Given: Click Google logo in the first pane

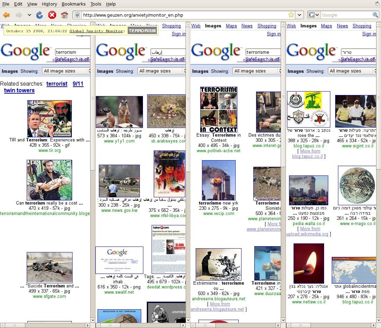Looking at the screenshot, I should 25,51.
